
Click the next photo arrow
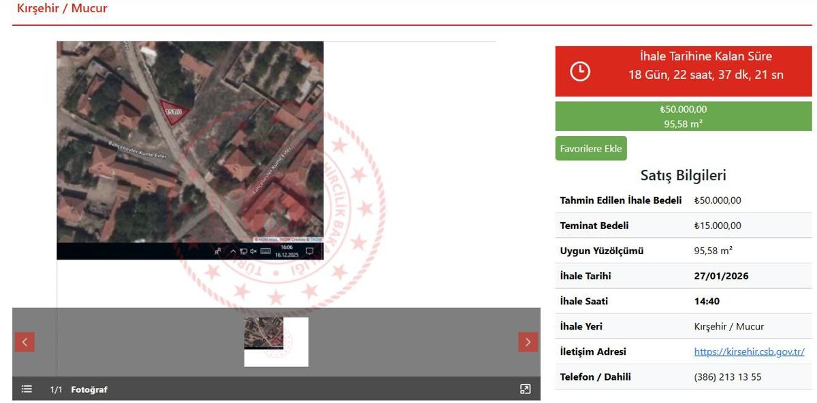528,342
